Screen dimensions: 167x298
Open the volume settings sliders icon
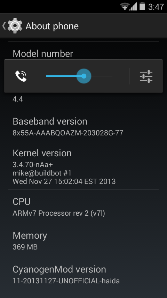[x=146, y=76]
